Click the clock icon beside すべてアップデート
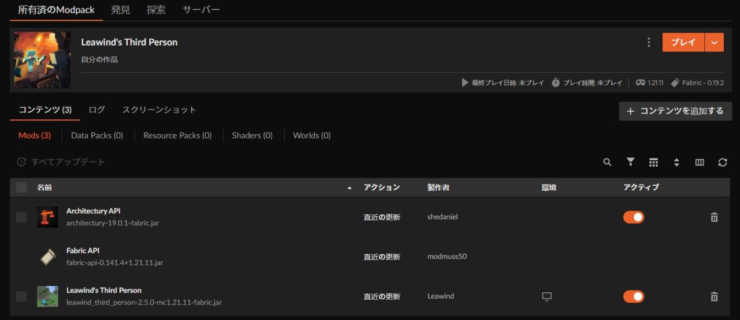The height and width of the screenshot is (320, 740). (x=21, y=162)
